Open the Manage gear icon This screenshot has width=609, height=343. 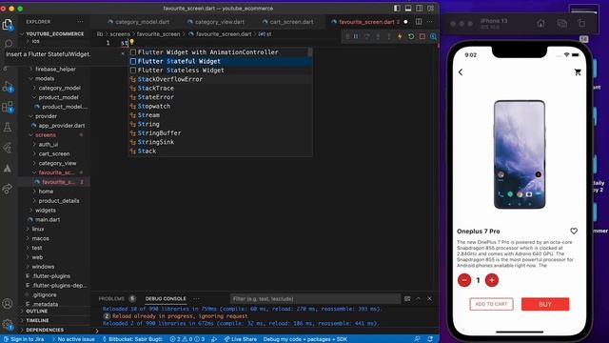point(8,324)
